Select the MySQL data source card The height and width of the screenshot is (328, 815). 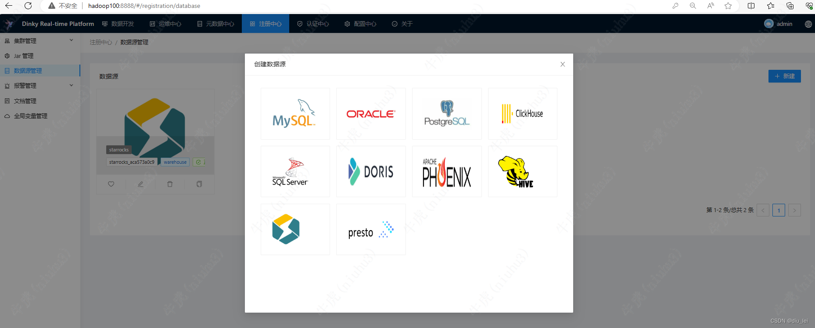[x=295, y=114]
